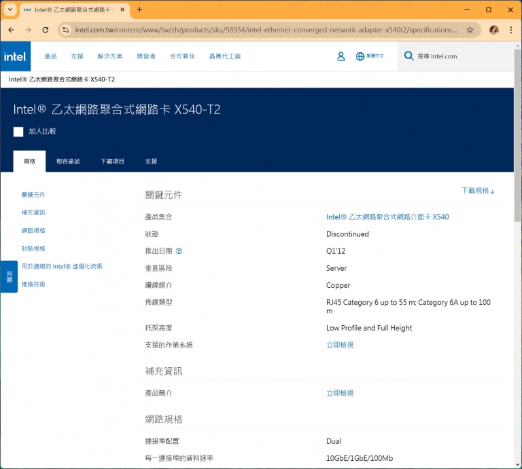Jump to 用於連線的 Intel 虛擬化技術 section
This screenshot has height=469, width=522.
pyautogui.click(x=62, y=266)
